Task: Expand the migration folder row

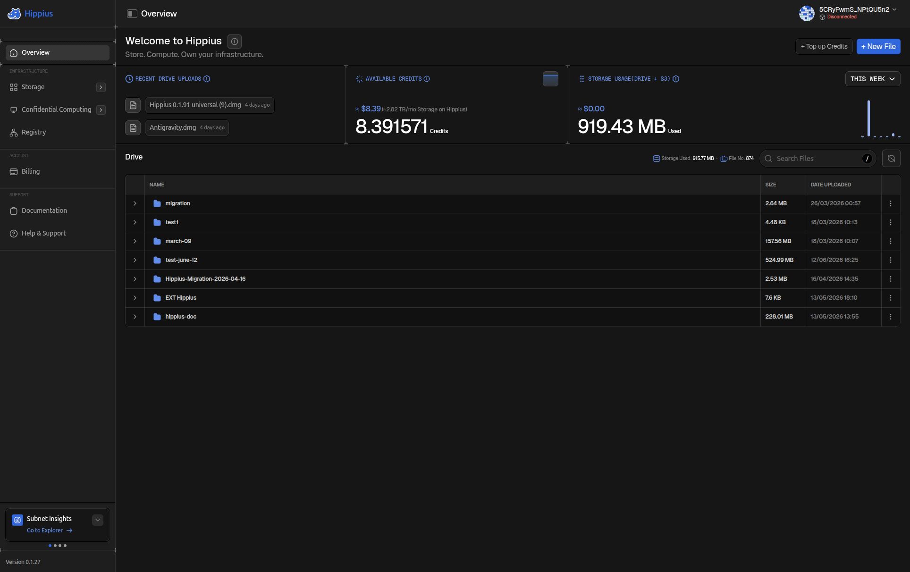Action: (135, 203)
